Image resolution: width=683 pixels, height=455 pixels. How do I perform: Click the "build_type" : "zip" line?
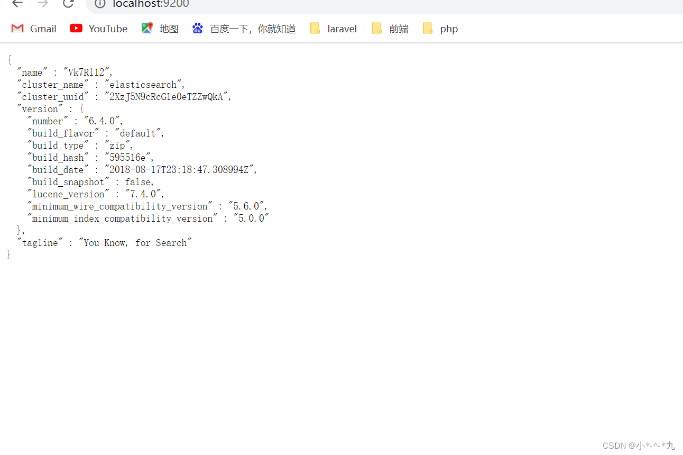pyautogui.click(x=80, y=145)
